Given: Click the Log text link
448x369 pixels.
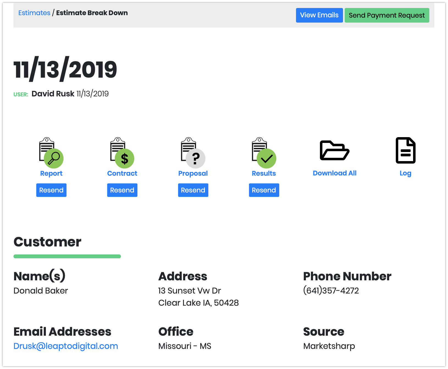Looking at the screenshot, I should [405, 173].
